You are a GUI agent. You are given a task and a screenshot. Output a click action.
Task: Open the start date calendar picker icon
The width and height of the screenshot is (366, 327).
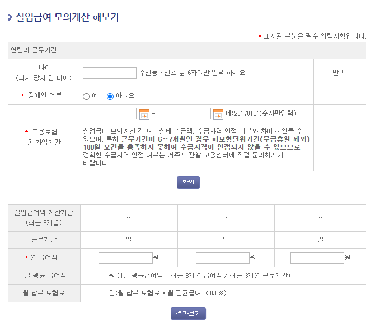(144, 114)
